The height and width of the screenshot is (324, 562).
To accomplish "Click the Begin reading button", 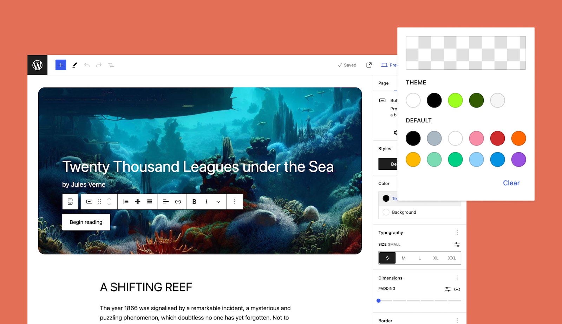I will pyautogui.click(x=86, y=222).
